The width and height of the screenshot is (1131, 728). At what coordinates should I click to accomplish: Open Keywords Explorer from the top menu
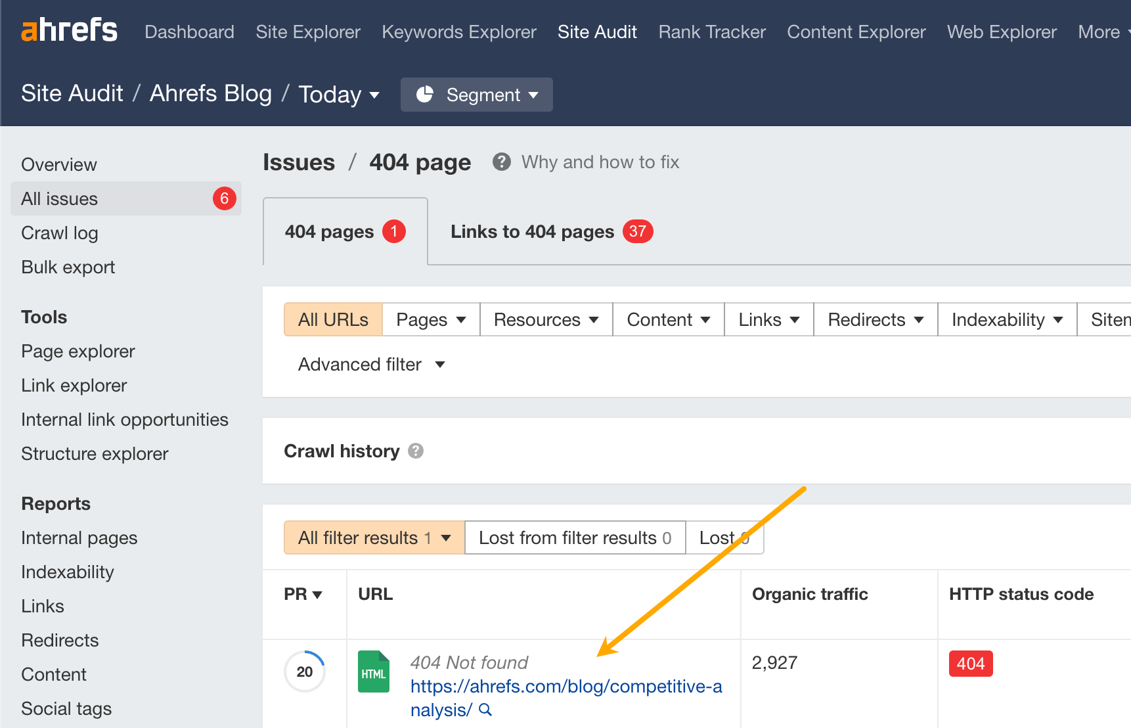458,32
